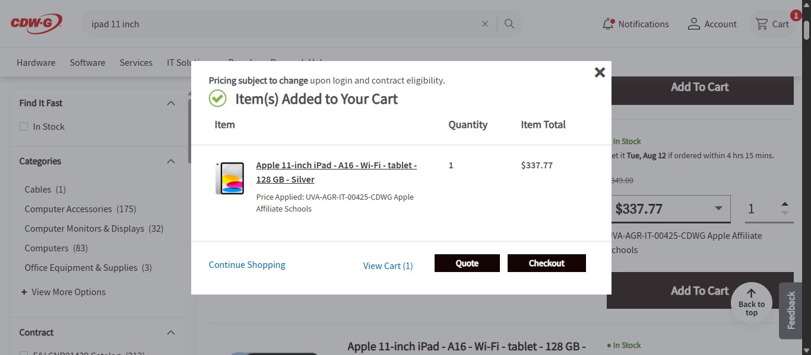The image size is (811, 355).
Task: Click the Back to top arrow
Action: pos(751,301)
